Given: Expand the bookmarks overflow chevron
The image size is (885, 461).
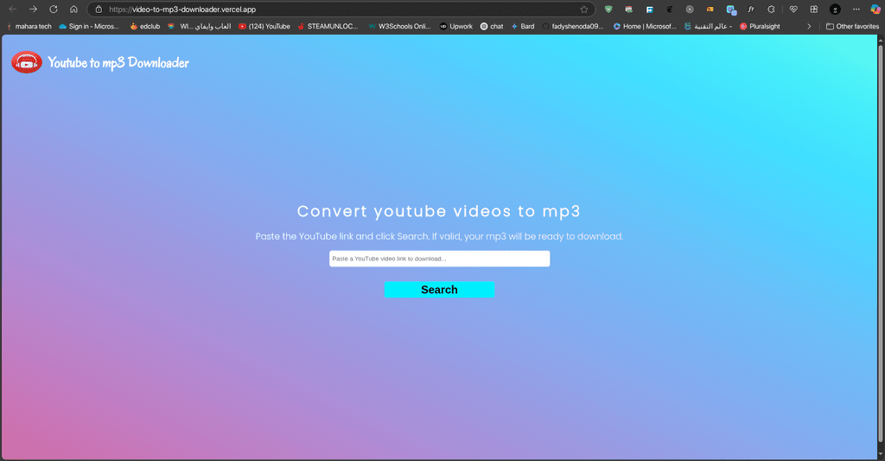Looking at the screenshot, I should (x=809, y=26).
